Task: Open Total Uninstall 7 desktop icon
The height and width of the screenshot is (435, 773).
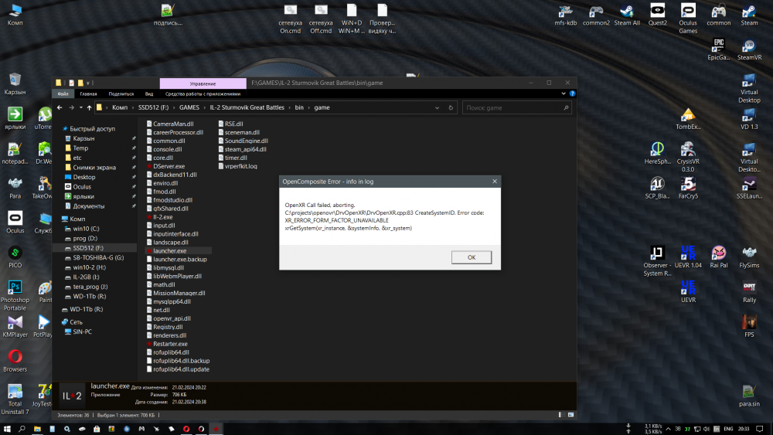Action: pyautogui.click(x=15, y=399)
